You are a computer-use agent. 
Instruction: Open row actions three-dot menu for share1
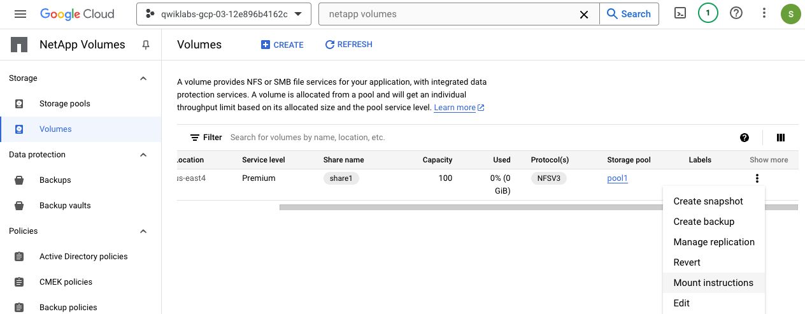tap(757, 178)
